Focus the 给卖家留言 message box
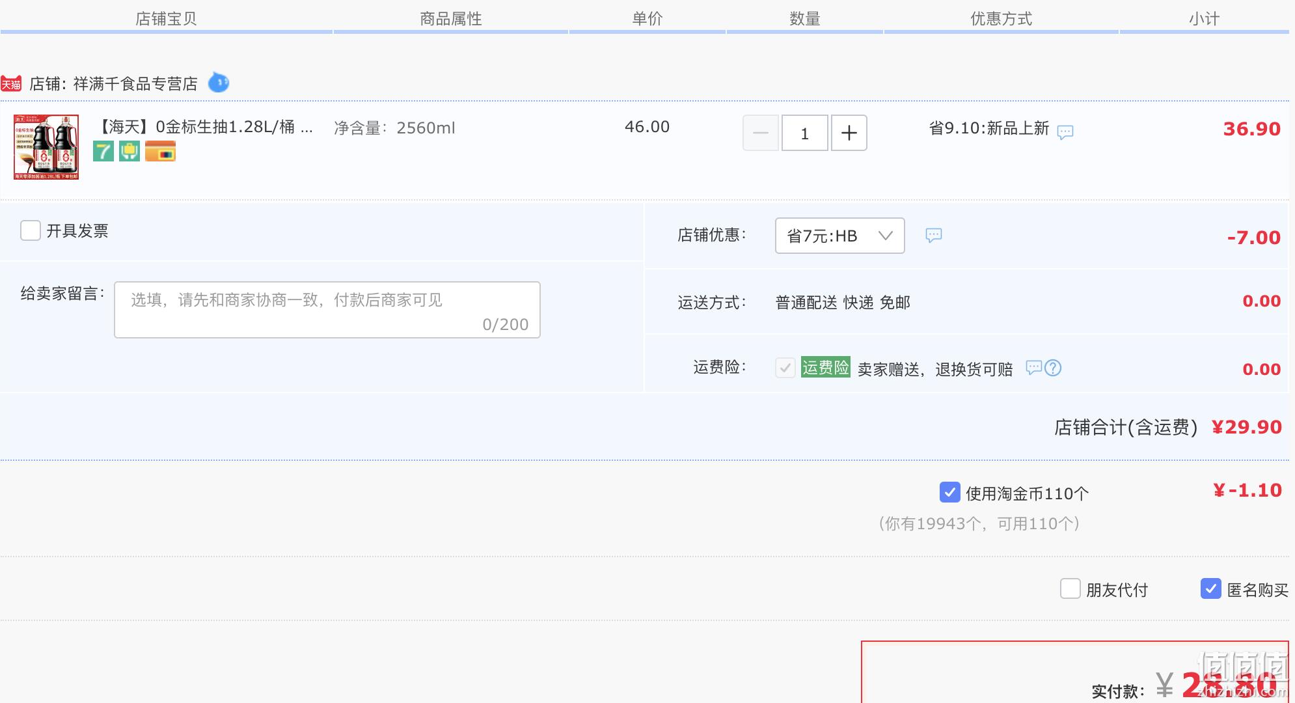 coord(327,310)
